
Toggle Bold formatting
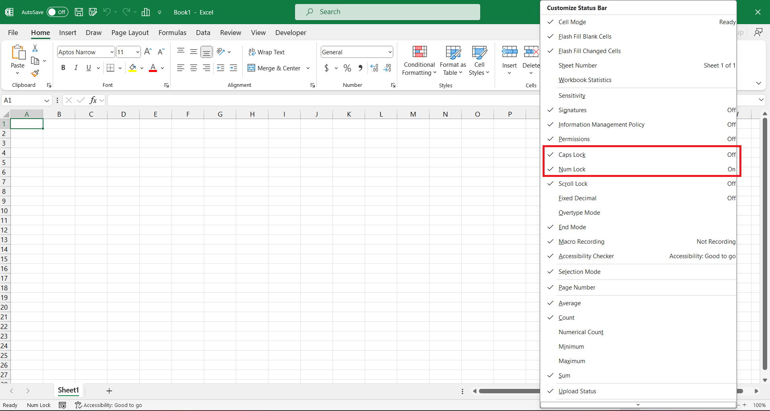tap(63, 68)
